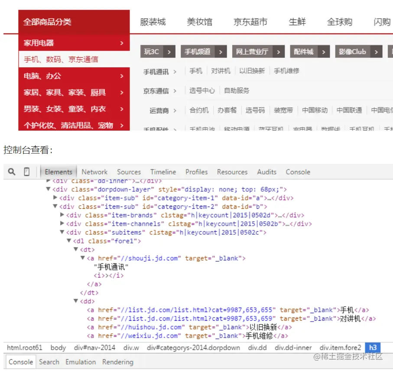The width and height of the screenshot is (393, 371).
Task: Expand the category-item-1 div node
Action: (55, 197)
